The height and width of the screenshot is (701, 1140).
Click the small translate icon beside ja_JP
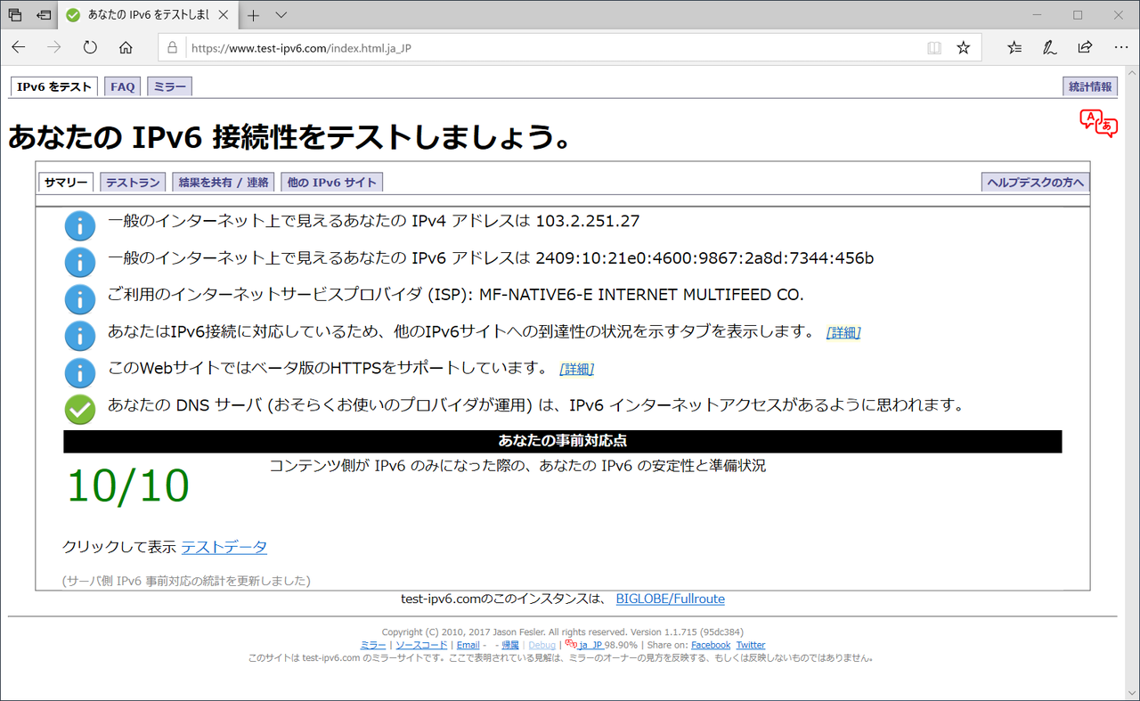coord(571,643)
